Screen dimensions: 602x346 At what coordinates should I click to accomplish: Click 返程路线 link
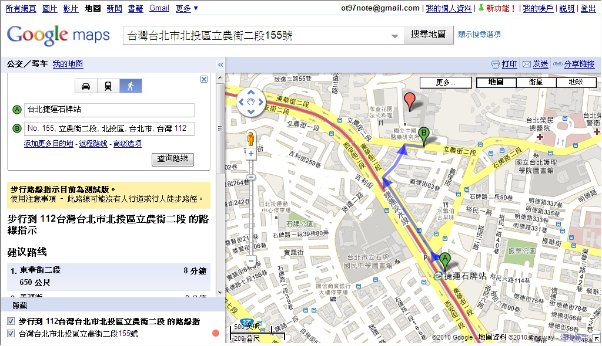93,144
